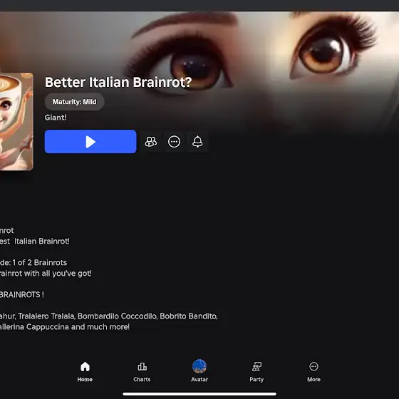Start the game with the blue Play button
This screenshot has width=399, height=399.
[90, 142]
